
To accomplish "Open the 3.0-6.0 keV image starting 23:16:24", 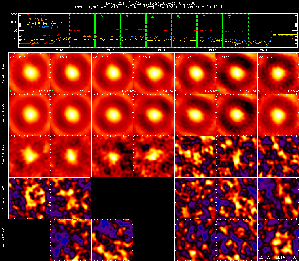I will (279, 73).
